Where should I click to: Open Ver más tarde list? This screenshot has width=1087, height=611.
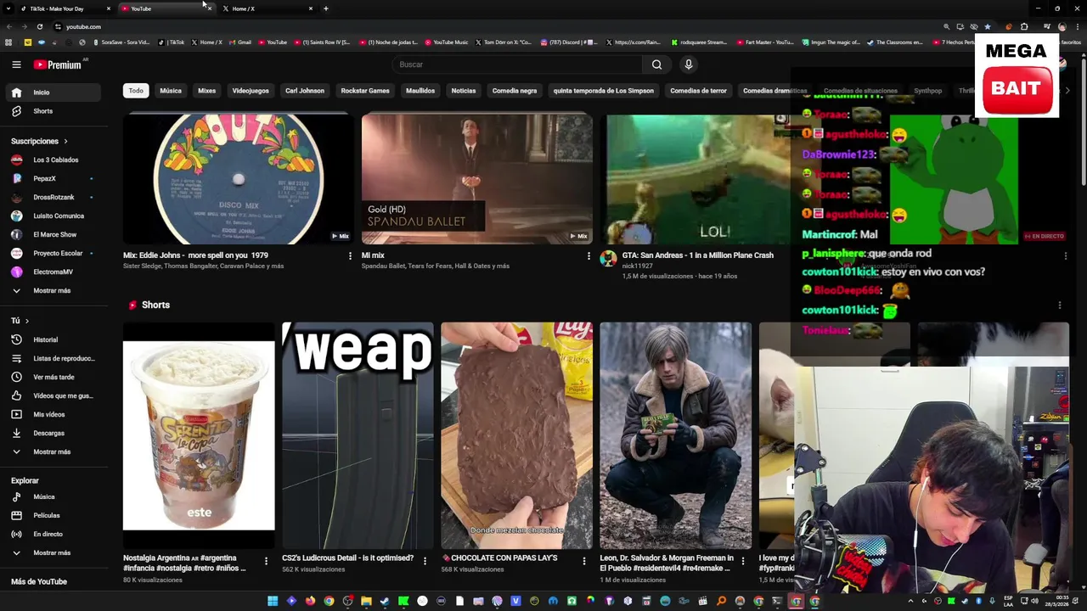55,377
